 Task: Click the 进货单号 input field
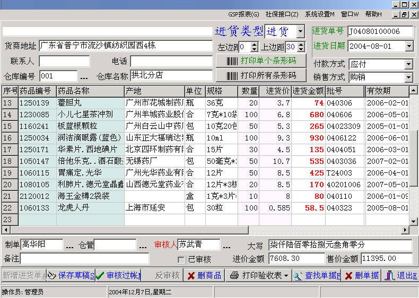[380, 31]
